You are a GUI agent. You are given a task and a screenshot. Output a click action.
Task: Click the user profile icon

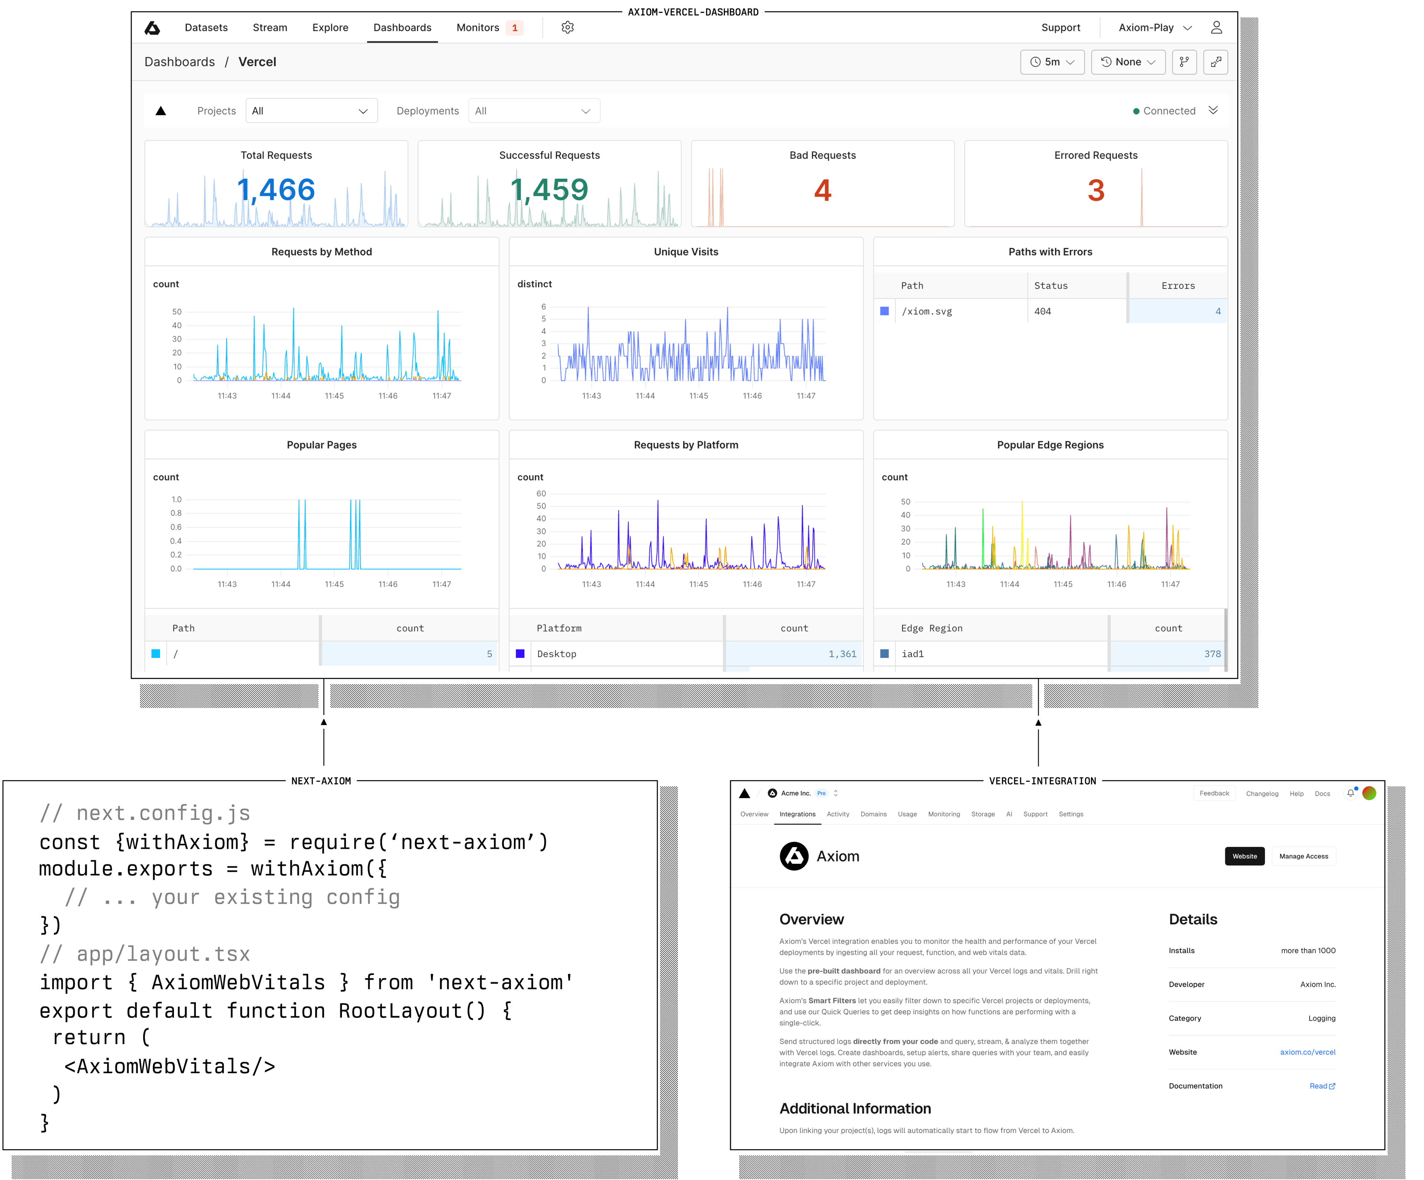click(x=1216, y=28)
